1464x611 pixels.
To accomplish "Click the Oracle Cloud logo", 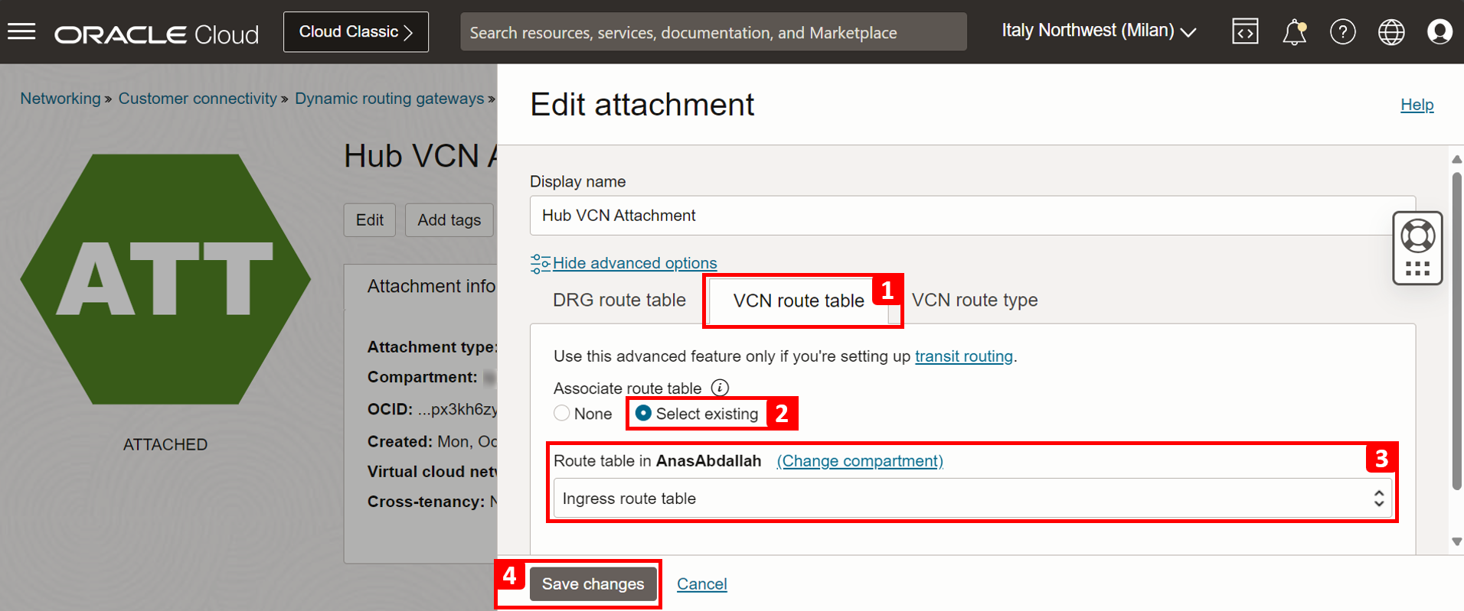I will [156, 34].
